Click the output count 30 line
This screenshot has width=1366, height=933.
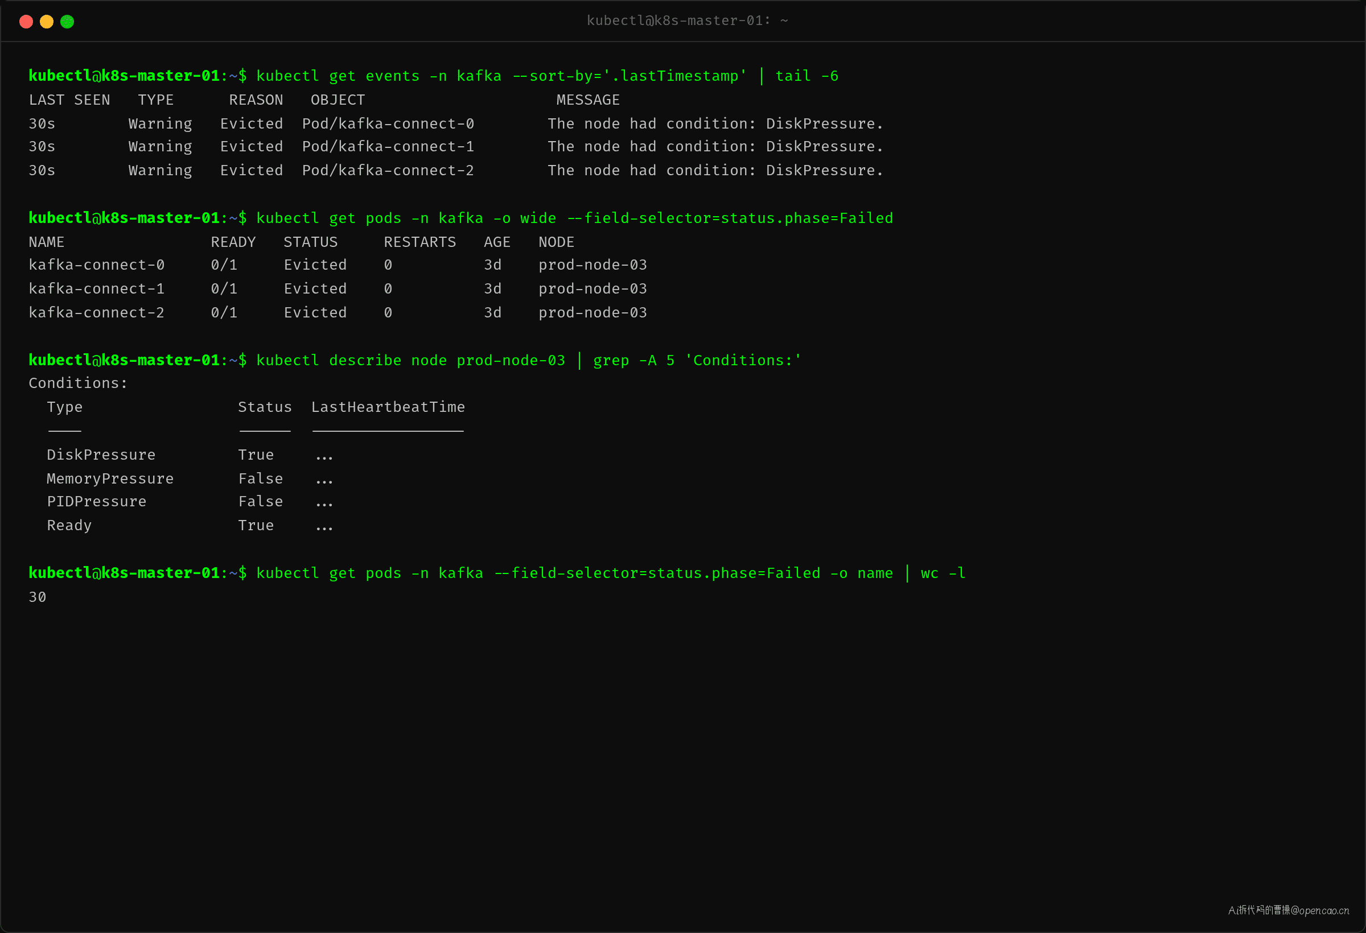click(x=38, y=597)
